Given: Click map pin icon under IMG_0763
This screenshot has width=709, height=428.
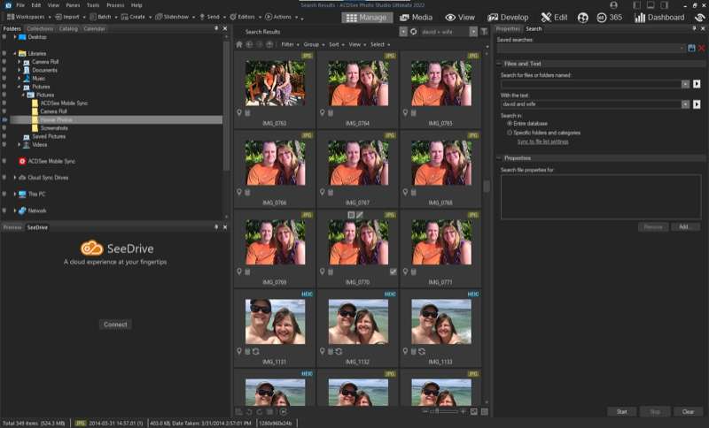Looking at the screenshot, I should click(239, 113).
